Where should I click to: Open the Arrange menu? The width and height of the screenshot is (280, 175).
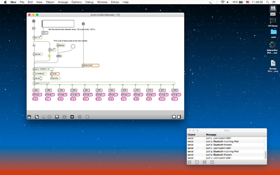point(63,2)
